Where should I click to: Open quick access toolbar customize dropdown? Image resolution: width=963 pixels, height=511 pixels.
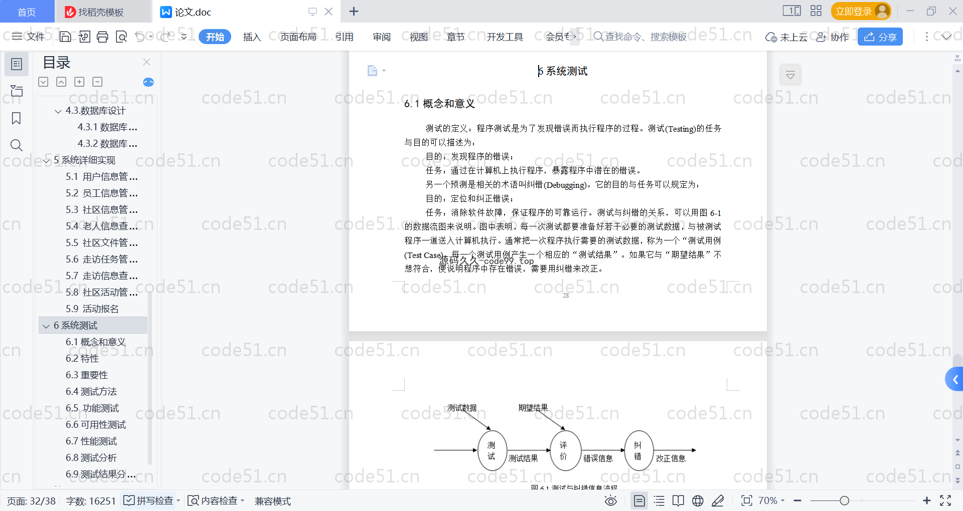[x=184, y=37]
